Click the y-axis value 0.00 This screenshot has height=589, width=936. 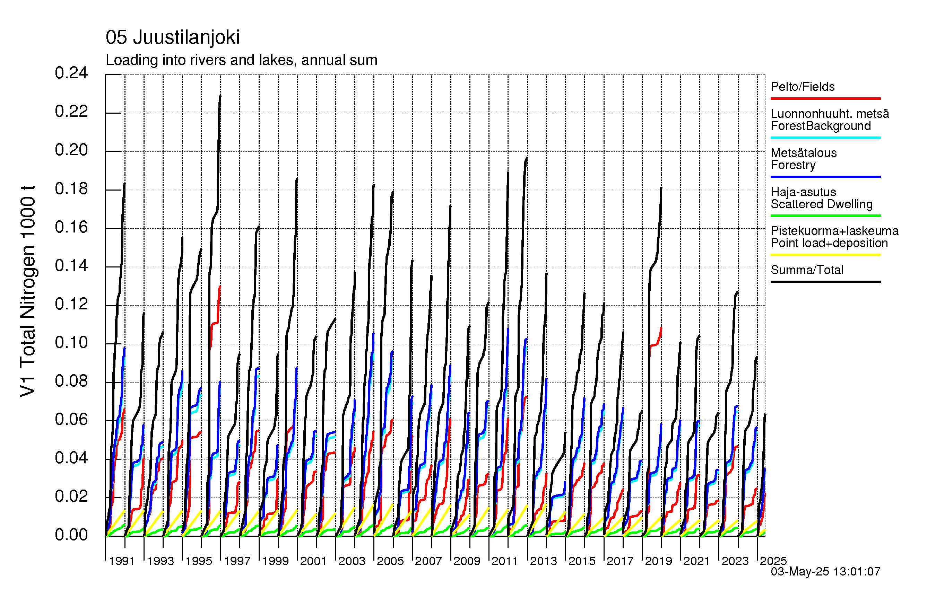(71, 535)
